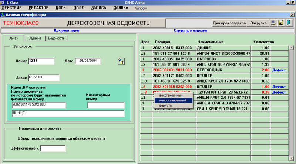This screenshot has height=164, width=296.
Task: Click the АМГ5М ЛИСТ 8Х2000Х6000 name cell
Action: (223, 53)
